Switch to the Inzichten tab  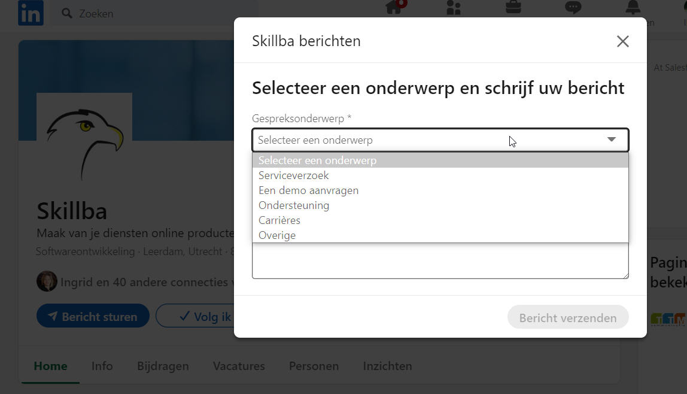pyautogui.click(x=387, y=366)
